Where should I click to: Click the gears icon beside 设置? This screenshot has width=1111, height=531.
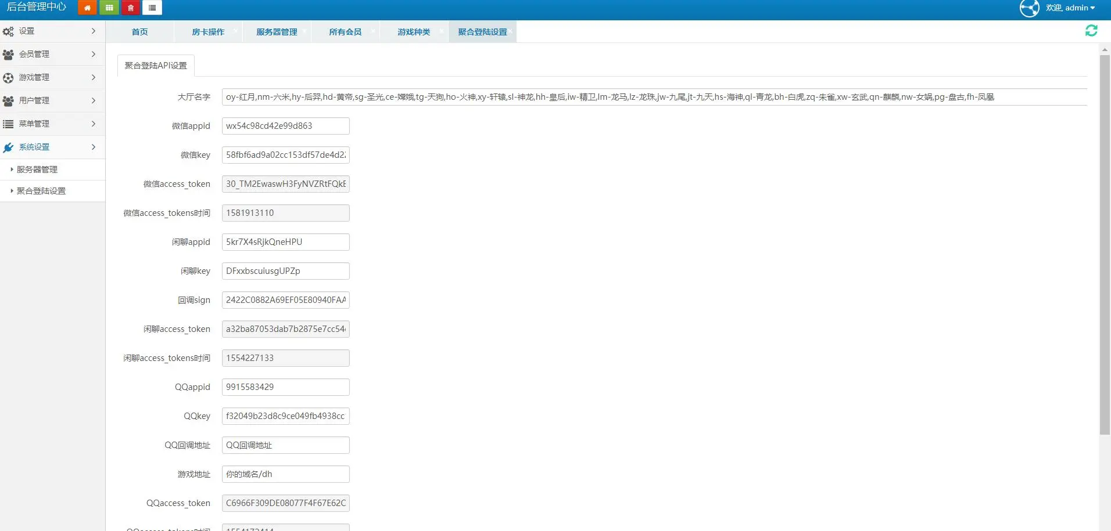(8, 31)
